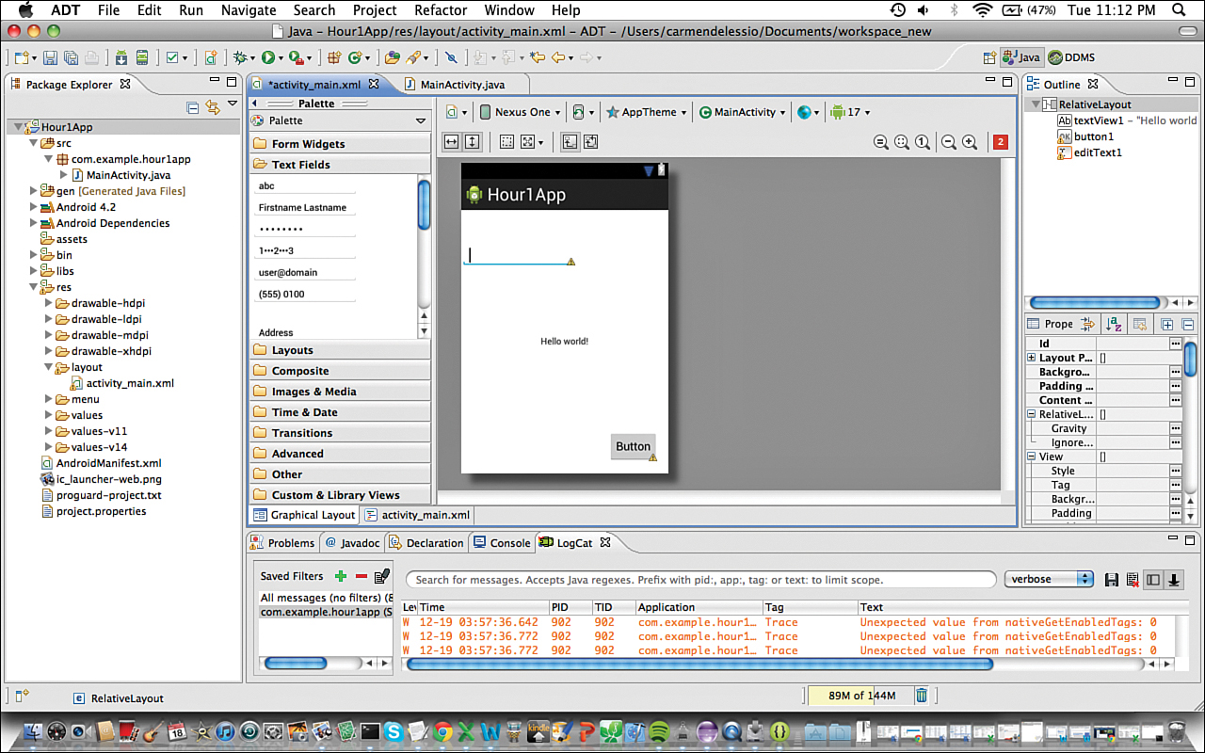Toggle display of saved filters view in LogCat
The image size is (1205, 753).
1153,580
